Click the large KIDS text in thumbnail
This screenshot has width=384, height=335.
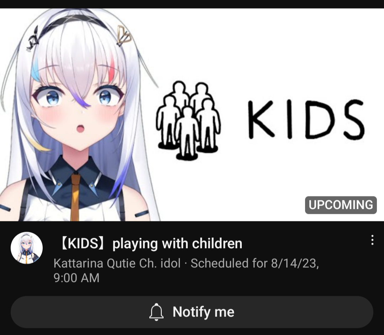pyautogui.click(x=306, y=119)
